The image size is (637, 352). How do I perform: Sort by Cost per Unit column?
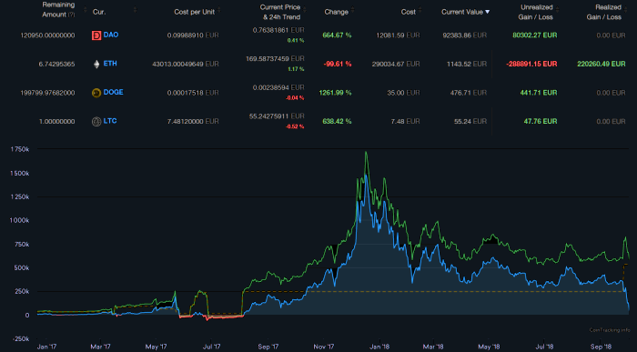(x=194, y=12)
